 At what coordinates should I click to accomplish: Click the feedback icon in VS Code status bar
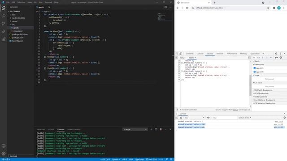(166, 159)
